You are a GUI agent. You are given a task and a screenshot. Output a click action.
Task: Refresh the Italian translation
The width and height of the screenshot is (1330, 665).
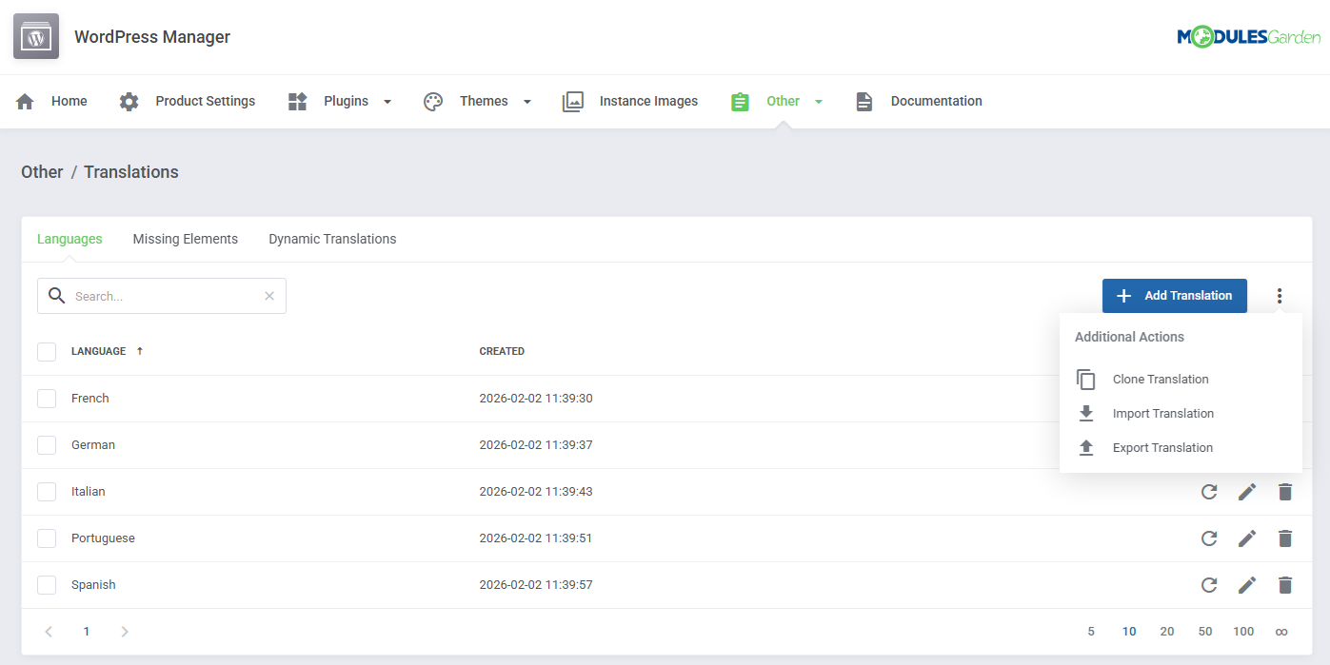pos(1209,491)
